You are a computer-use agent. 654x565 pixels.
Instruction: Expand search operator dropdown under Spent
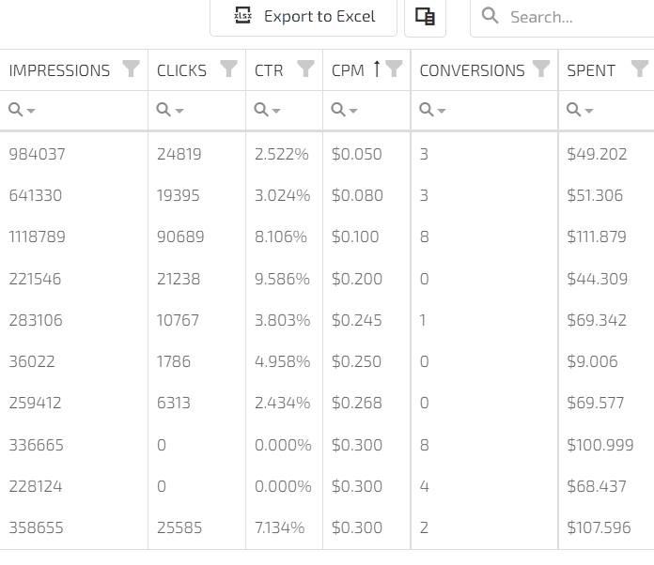(x=581, y=111)
